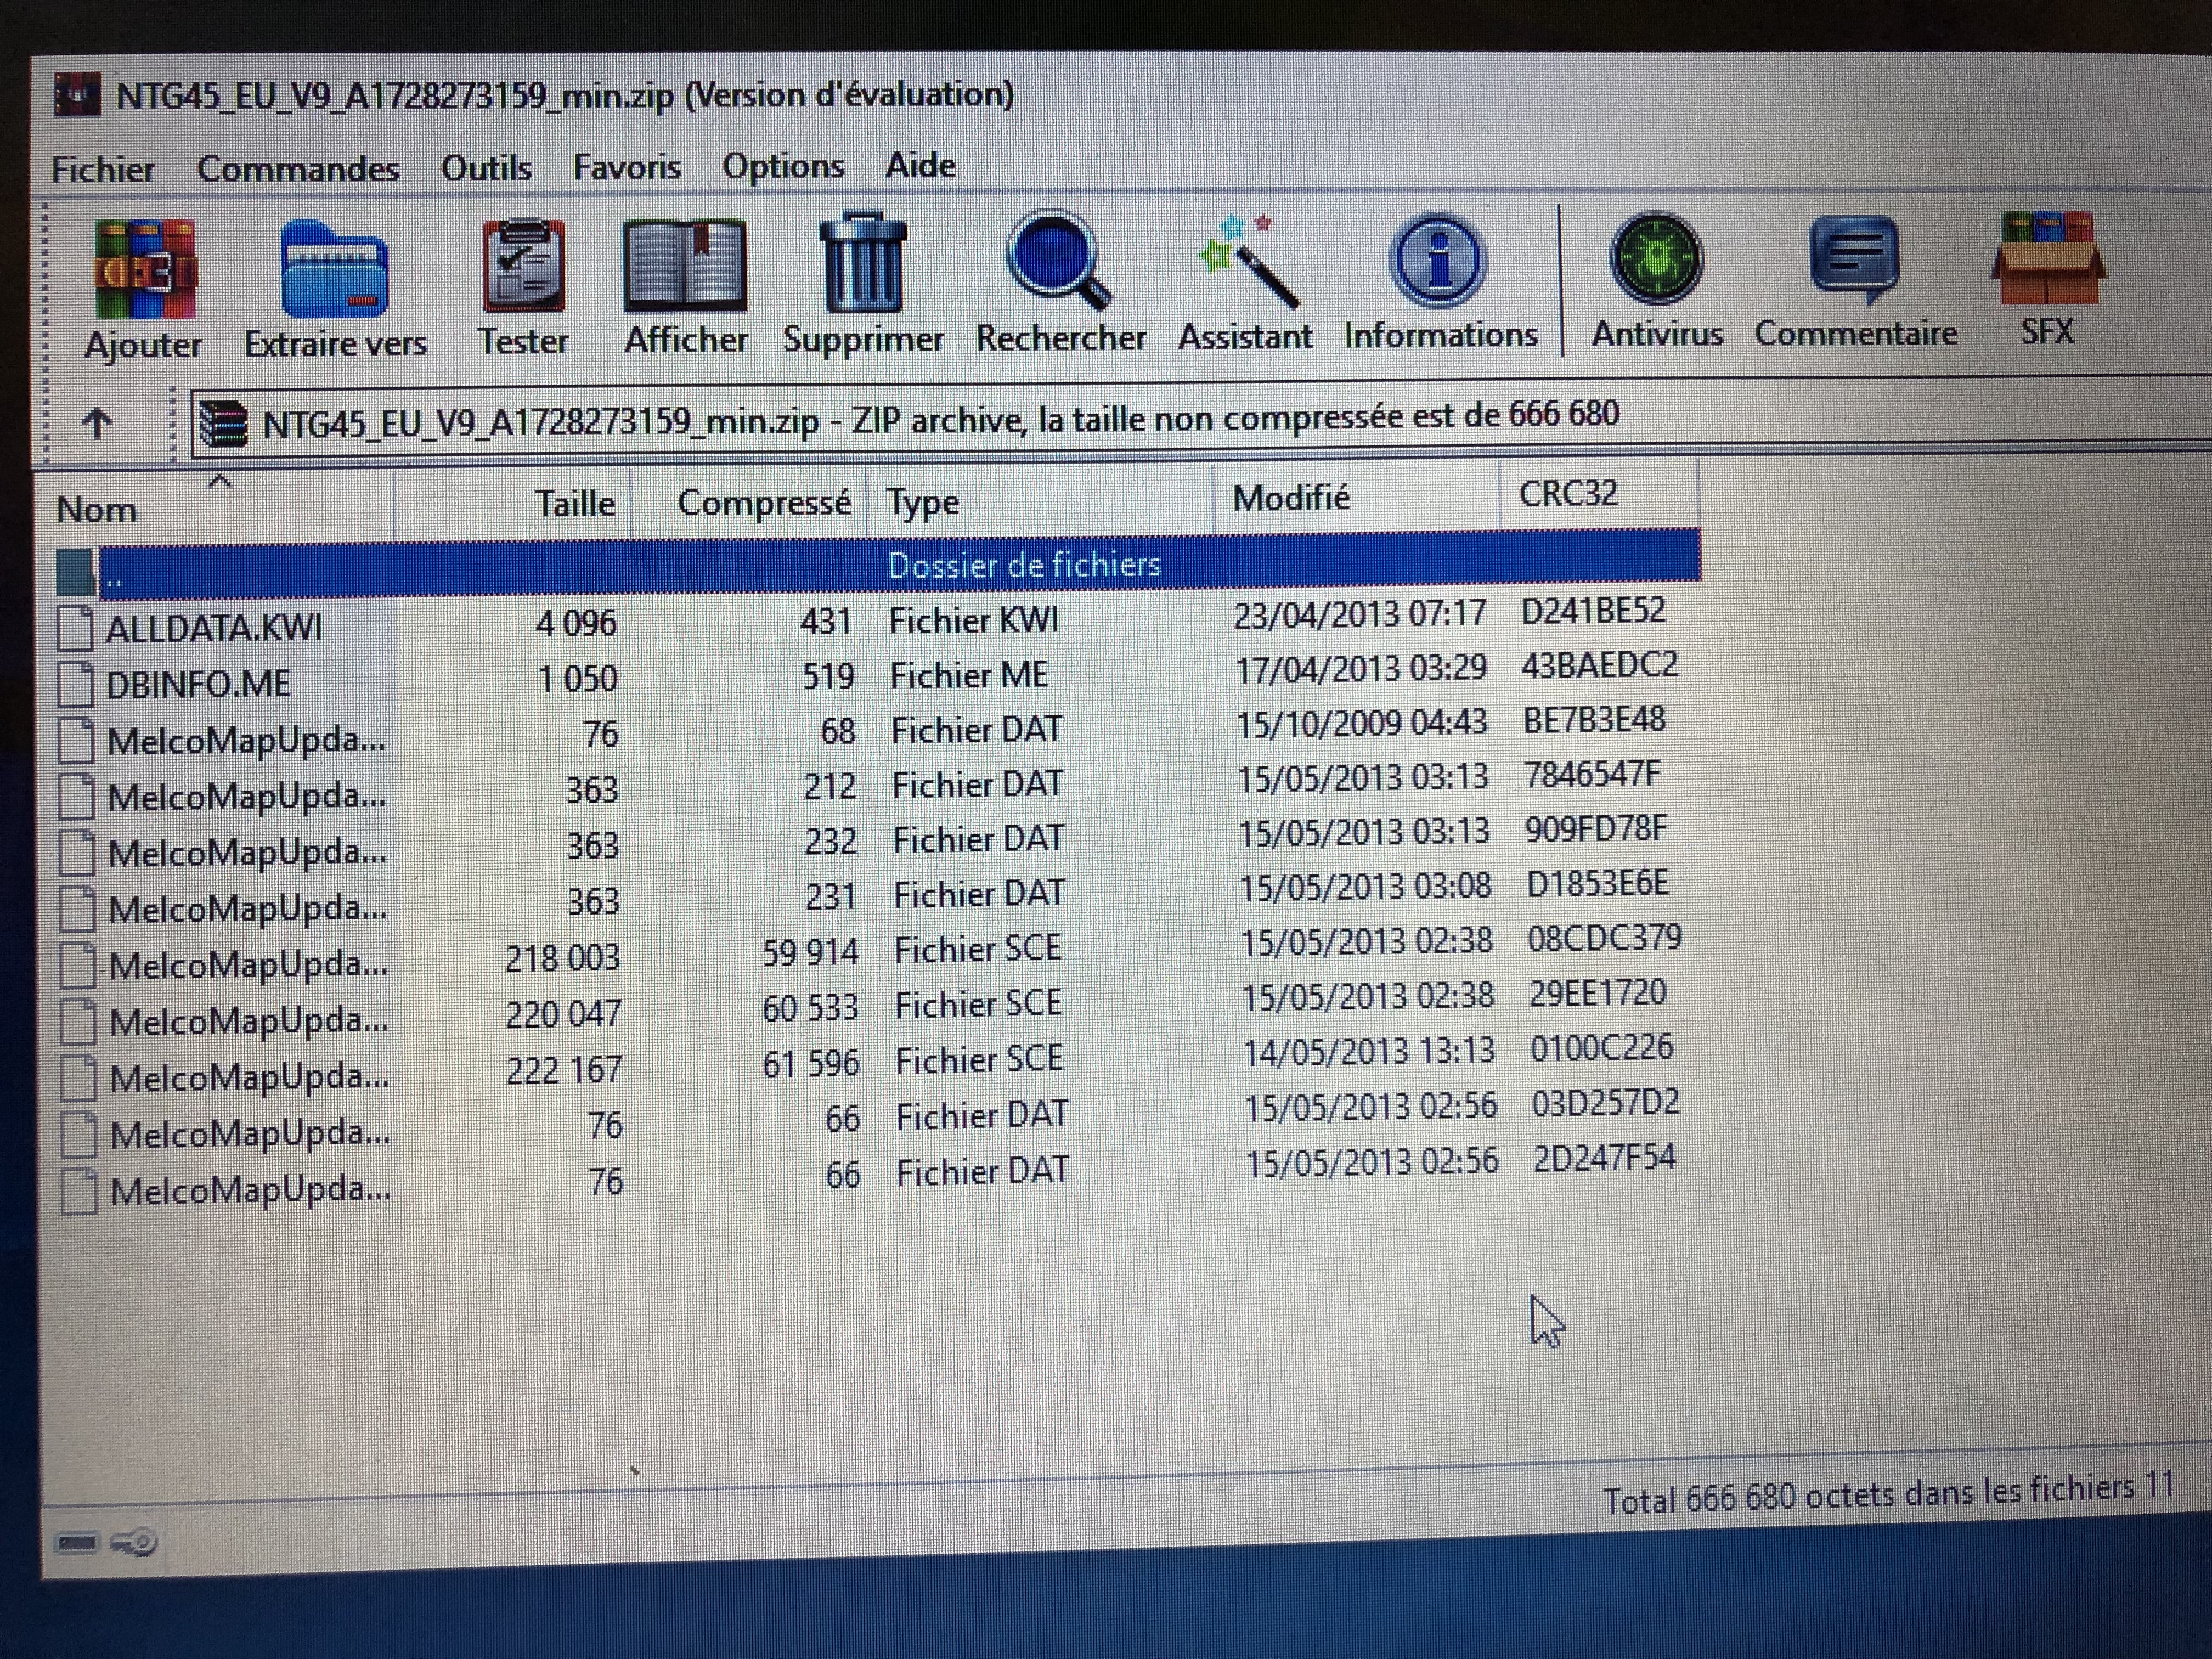The width and height of the screenshot is (2212, 1659).
Task: Click the ALLDATA.KWI file icon
Action: pyautogui.click(x=76, y=628)
